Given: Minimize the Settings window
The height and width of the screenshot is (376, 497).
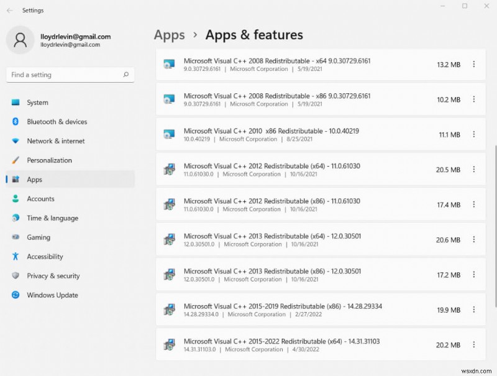Looking at the screenshot, I should [443, 6].
